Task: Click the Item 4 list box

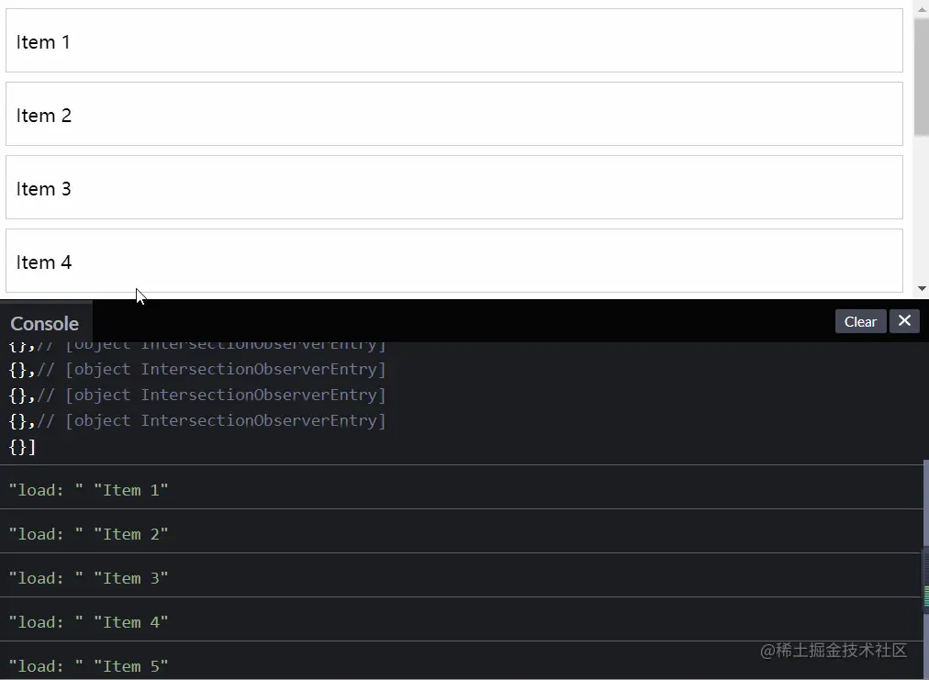Action: (453, 261)
